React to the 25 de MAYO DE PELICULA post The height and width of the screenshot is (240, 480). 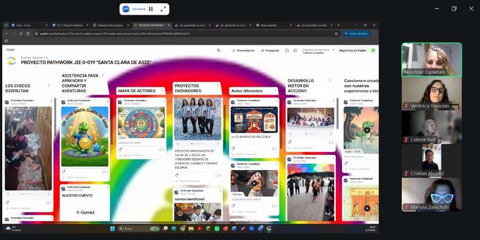pos(233,149)
